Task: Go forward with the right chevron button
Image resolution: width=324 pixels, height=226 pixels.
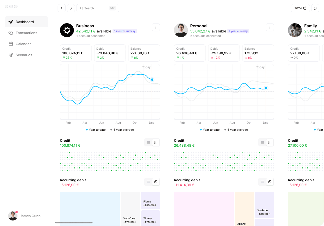Action: point(71,8)
